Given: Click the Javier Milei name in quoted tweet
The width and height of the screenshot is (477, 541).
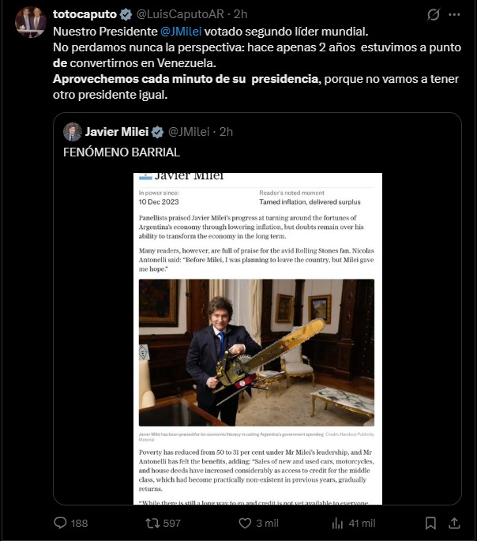Looking at the screenshot, I should click(117, 132).
